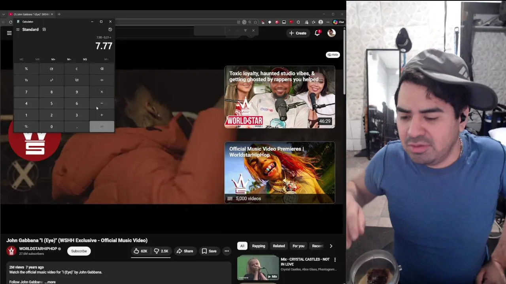Select the Related filter chip
This screenshot has height=284, width=506.
(x=279, y=246)
